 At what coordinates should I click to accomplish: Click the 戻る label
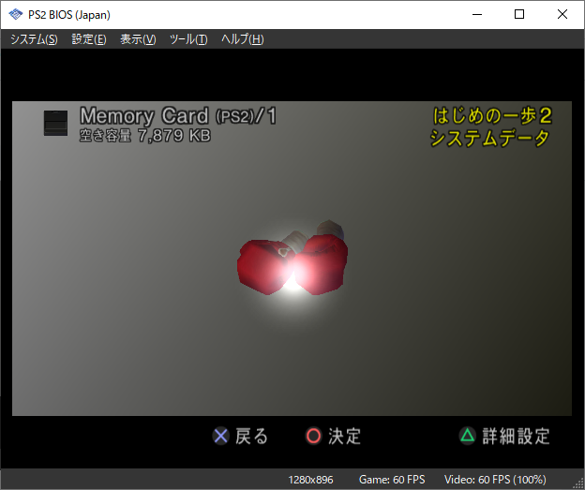[251, 436]
